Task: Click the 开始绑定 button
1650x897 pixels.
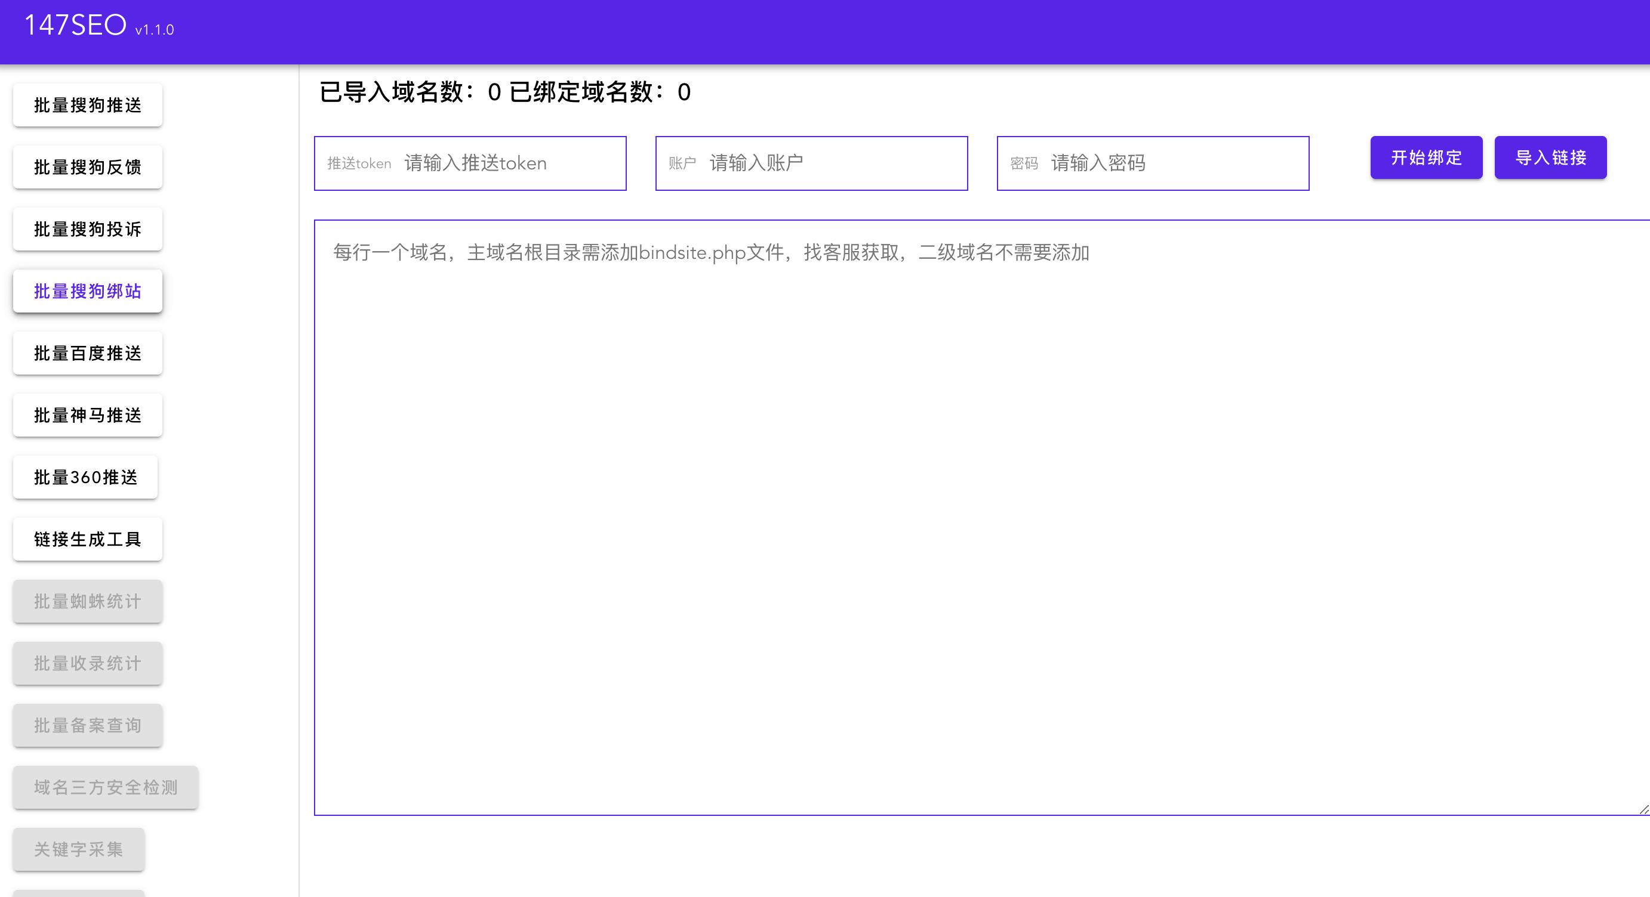Action: coord(1426,157)
